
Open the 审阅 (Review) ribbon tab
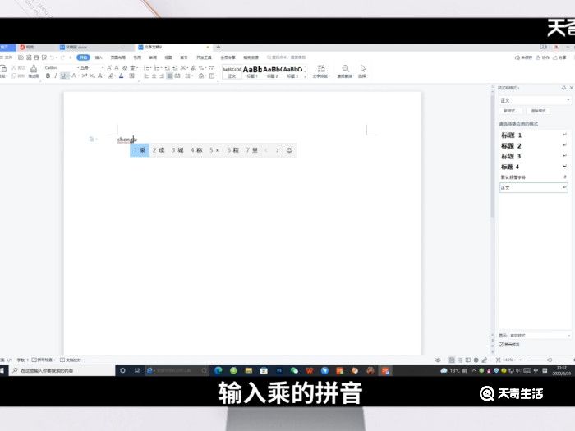(x=153, y=57)
